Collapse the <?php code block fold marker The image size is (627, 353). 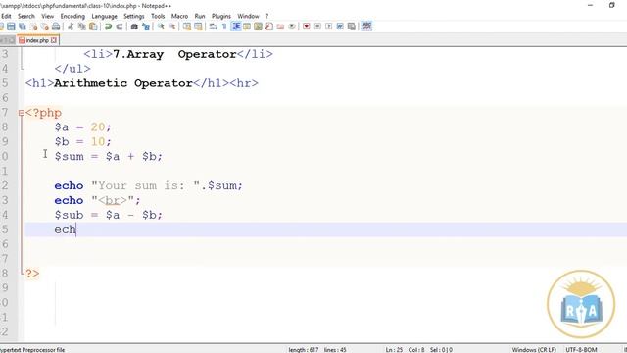22,114
